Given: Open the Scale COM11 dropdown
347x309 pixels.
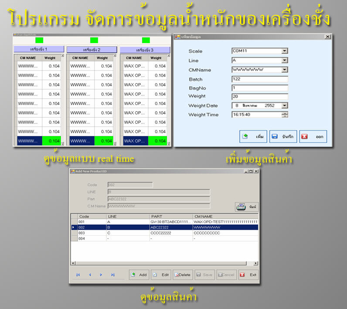Looking at the screenshot, I should 285,51.
